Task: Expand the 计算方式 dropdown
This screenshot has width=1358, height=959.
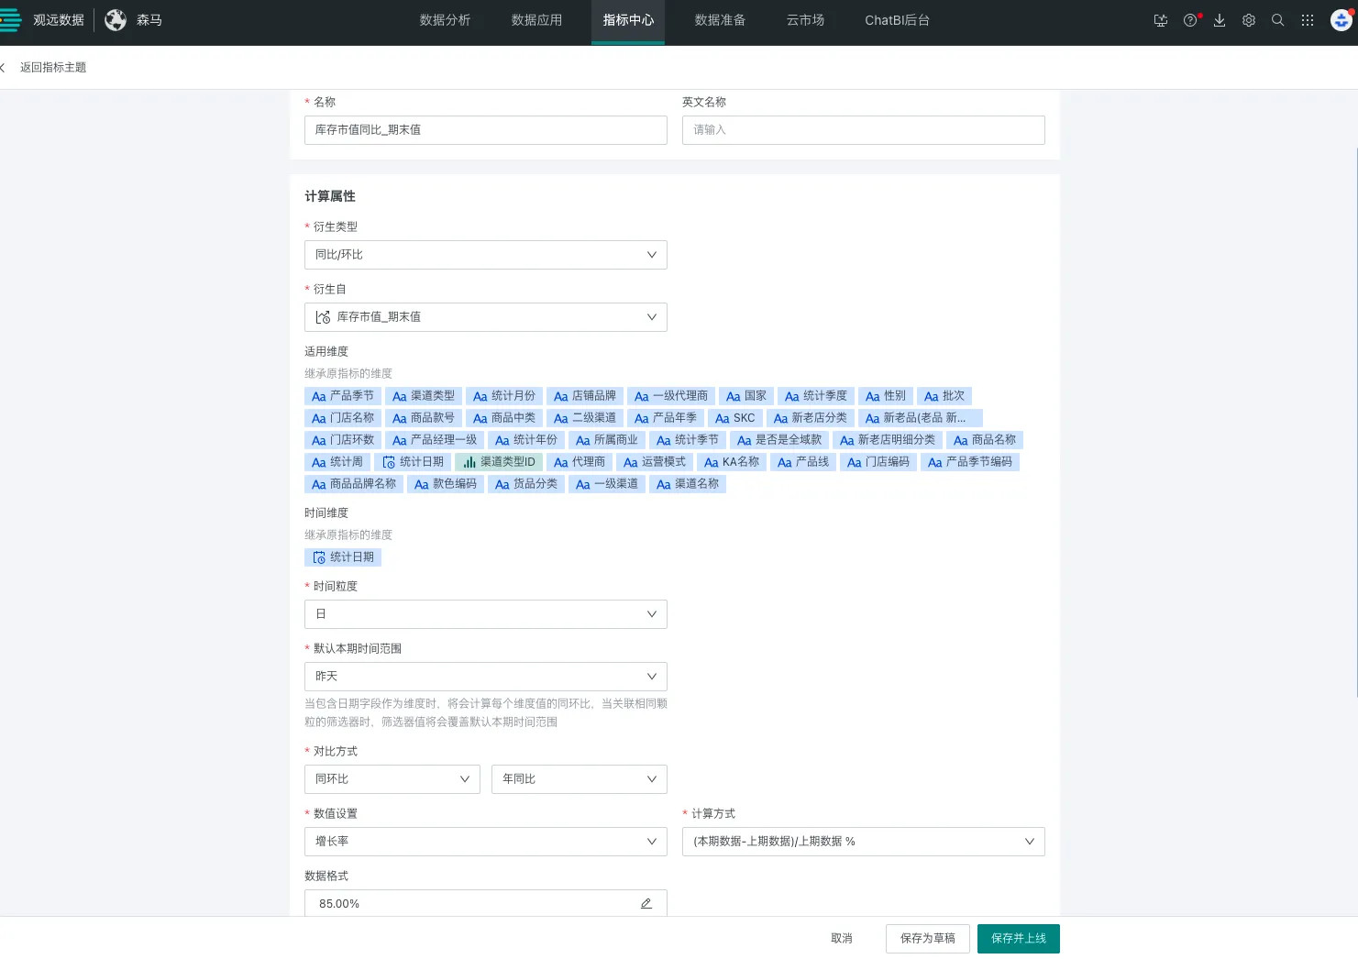Action: 863,842
